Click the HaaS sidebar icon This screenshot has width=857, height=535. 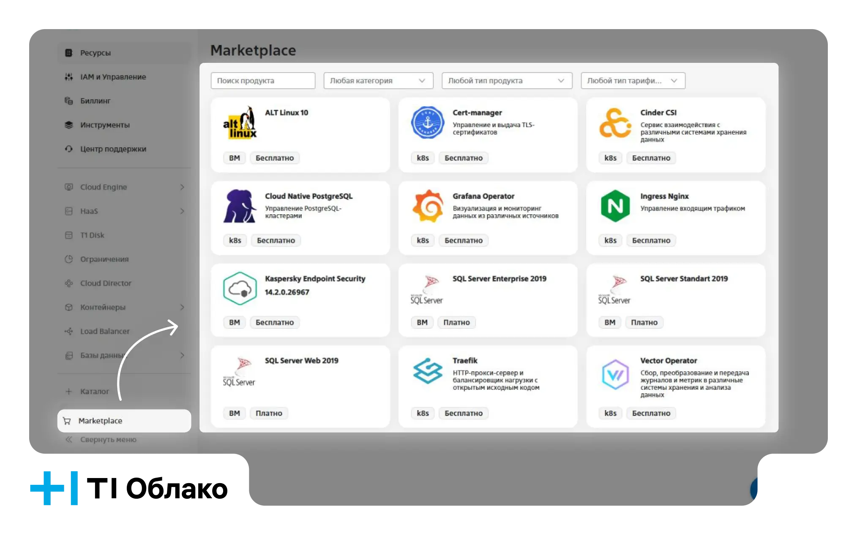(68, 211)
